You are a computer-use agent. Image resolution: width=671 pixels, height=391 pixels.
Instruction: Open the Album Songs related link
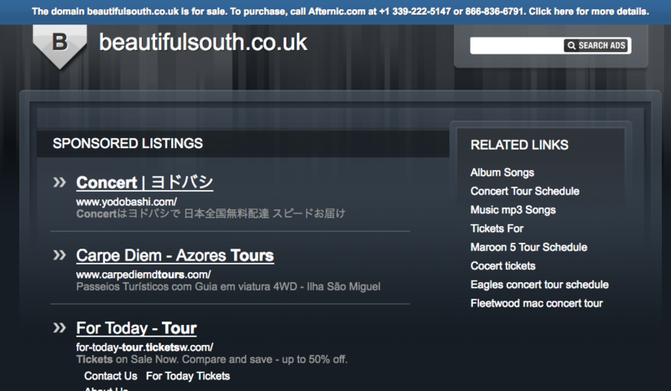[502, 172]
